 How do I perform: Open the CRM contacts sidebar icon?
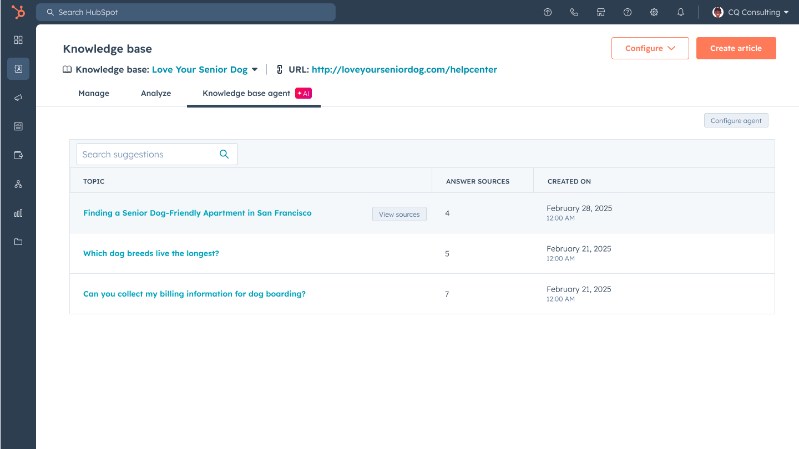(18, 69)
